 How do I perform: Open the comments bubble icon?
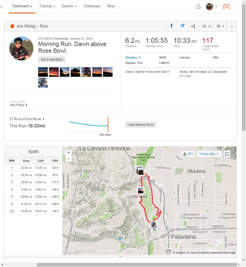[220, 26]
